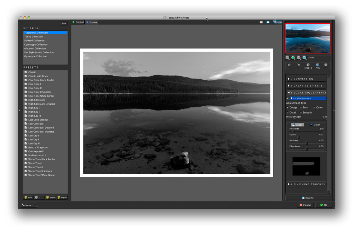The width and height of the screenshot is (354, 233).
Task: Click the color navigator thumbnail
Action: pyautogui.click(x=308, y=38)
